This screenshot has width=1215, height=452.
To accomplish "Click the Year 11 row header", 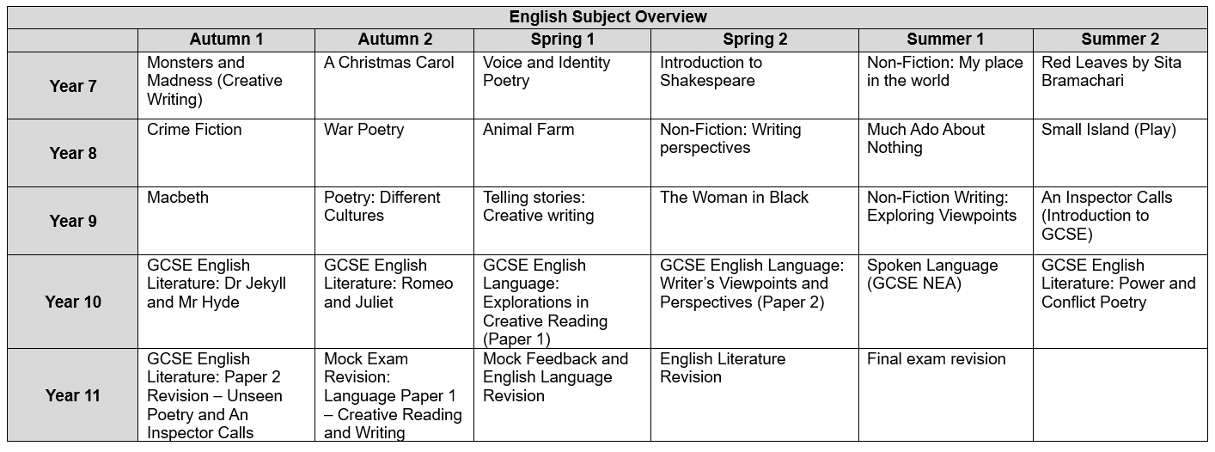I will [x=73, y=395].
